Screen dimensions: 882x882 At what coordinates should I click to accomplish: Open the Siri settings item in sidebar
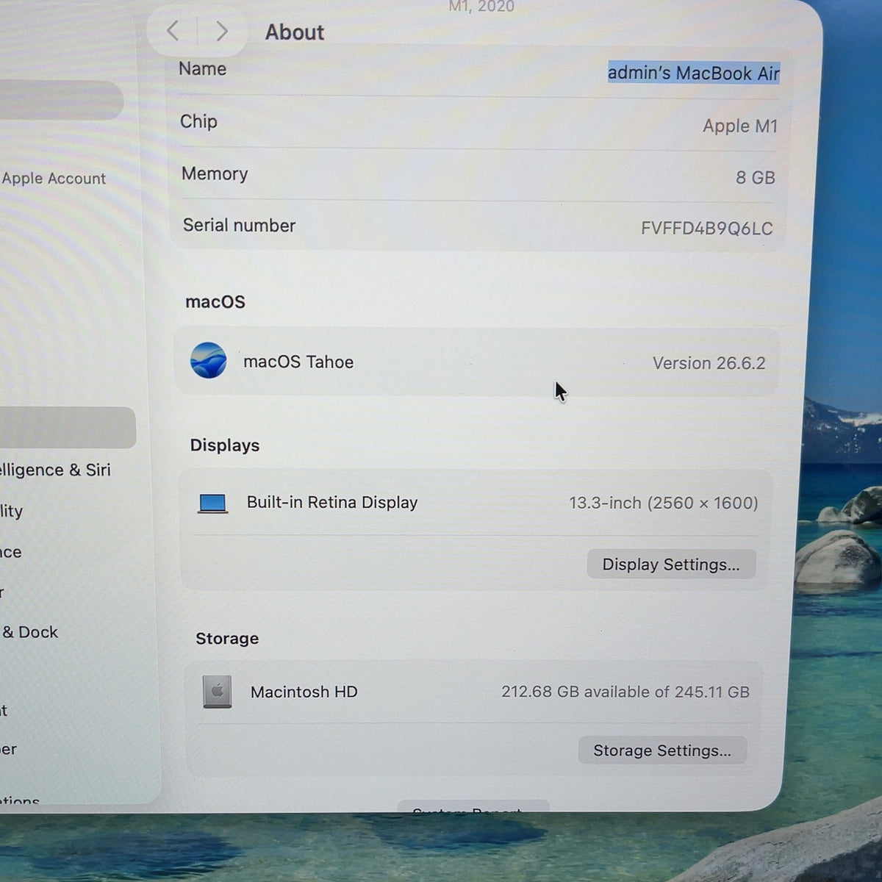pyautogui.click(x=55, y=470)
